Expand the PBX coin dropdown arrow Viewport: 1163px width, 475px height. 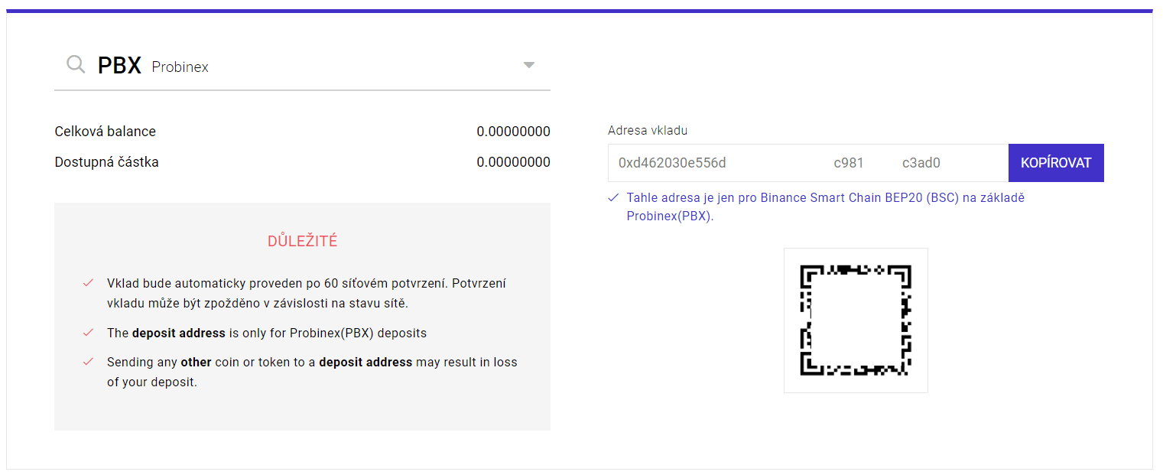pyautogui.click(x=528, y=66)
